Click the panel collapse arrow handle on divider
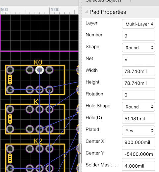159x172 pixels. tap(80, 153)
